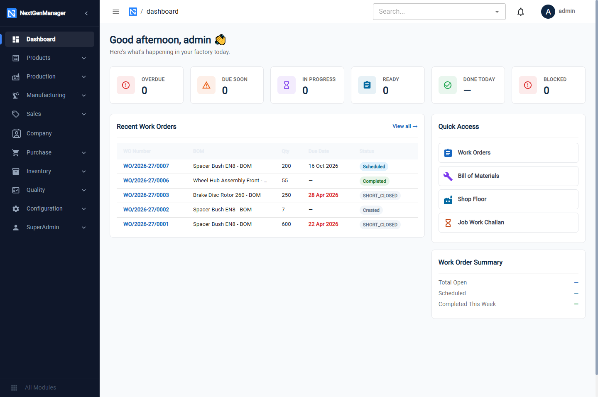Open the SuperAdmin sidebar menu
Viewport: 598px width, 397px height.
pos(49,228)
